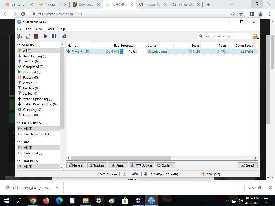Viewport: 275px width, 206px height.
Task: Show hidden system tray icons chevron
Action: 227,201
